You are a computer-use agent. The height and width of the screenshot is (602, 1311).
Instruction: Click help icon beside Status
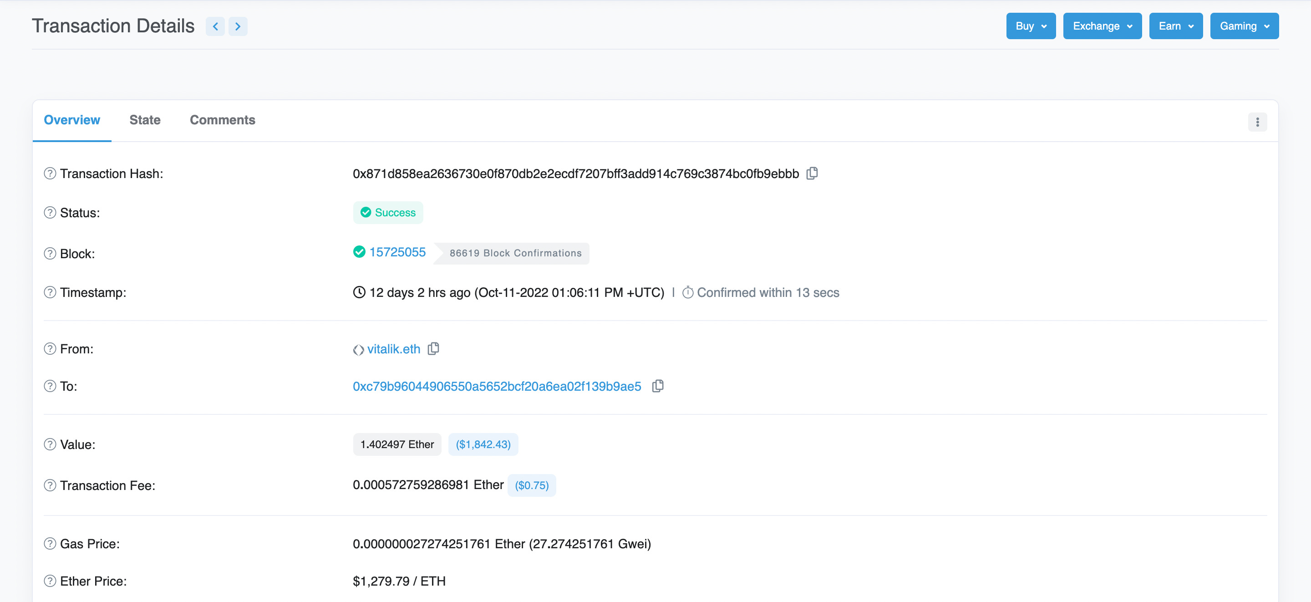coord(50,212)
